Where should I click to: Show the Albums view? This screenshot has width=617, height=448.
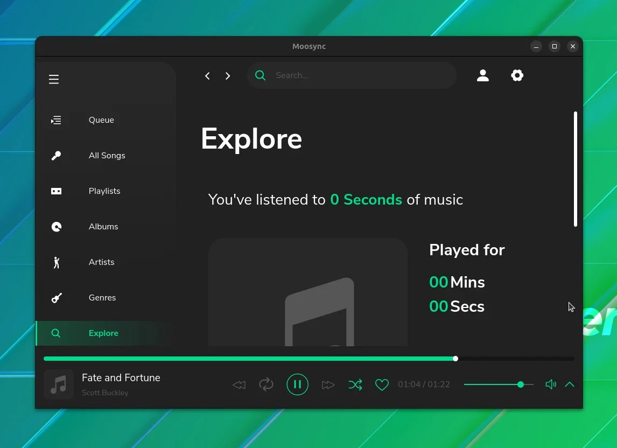(103, 226)
